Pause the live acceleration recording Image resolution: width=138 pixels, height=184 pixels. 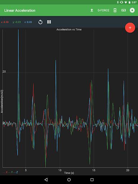click(49, 22)
